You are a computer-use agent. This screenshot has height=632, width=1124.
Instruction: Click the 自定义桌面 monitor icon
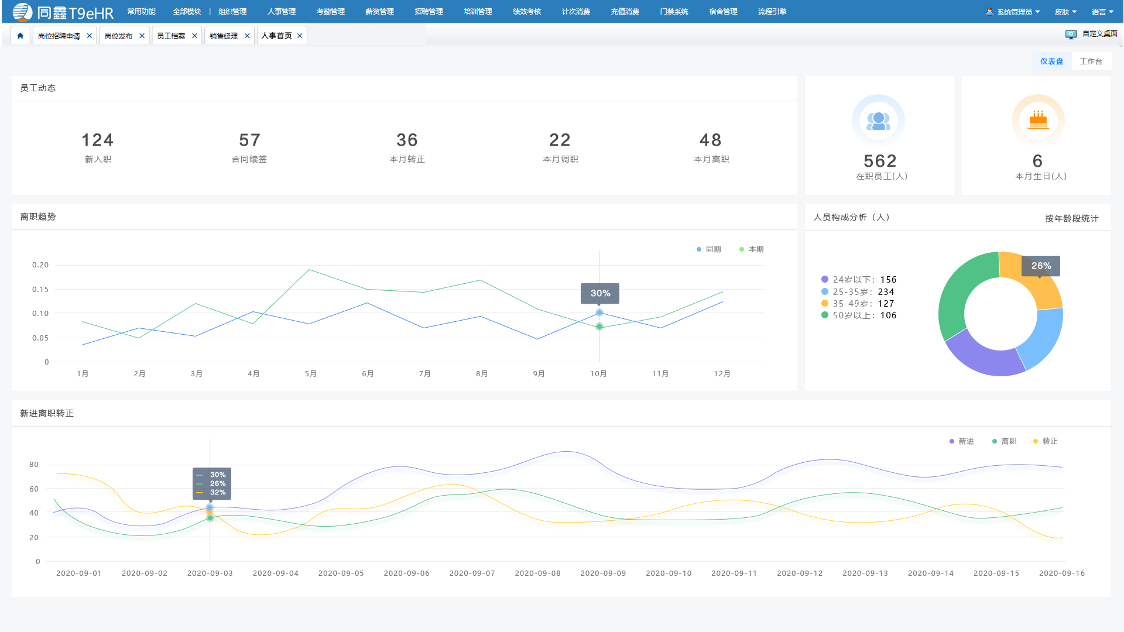pos(1071,35)
